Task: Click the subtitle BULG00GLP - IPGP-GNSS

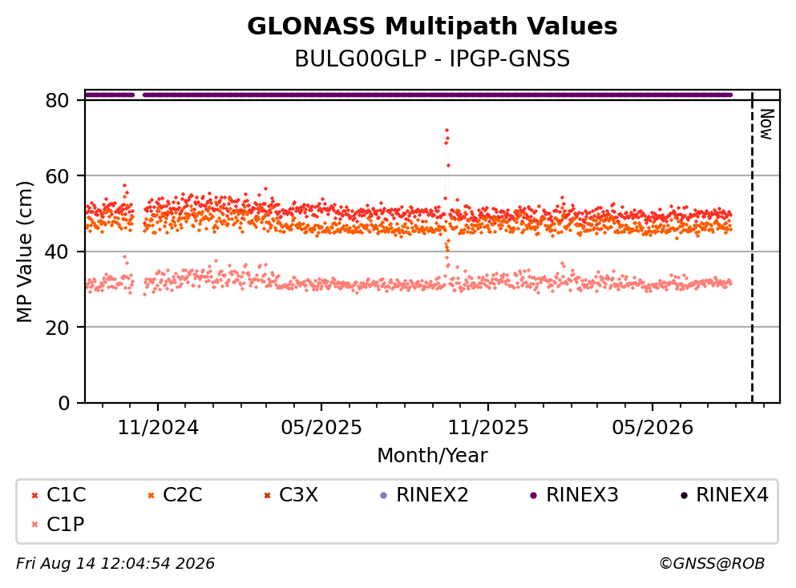Action: (432, 58)
